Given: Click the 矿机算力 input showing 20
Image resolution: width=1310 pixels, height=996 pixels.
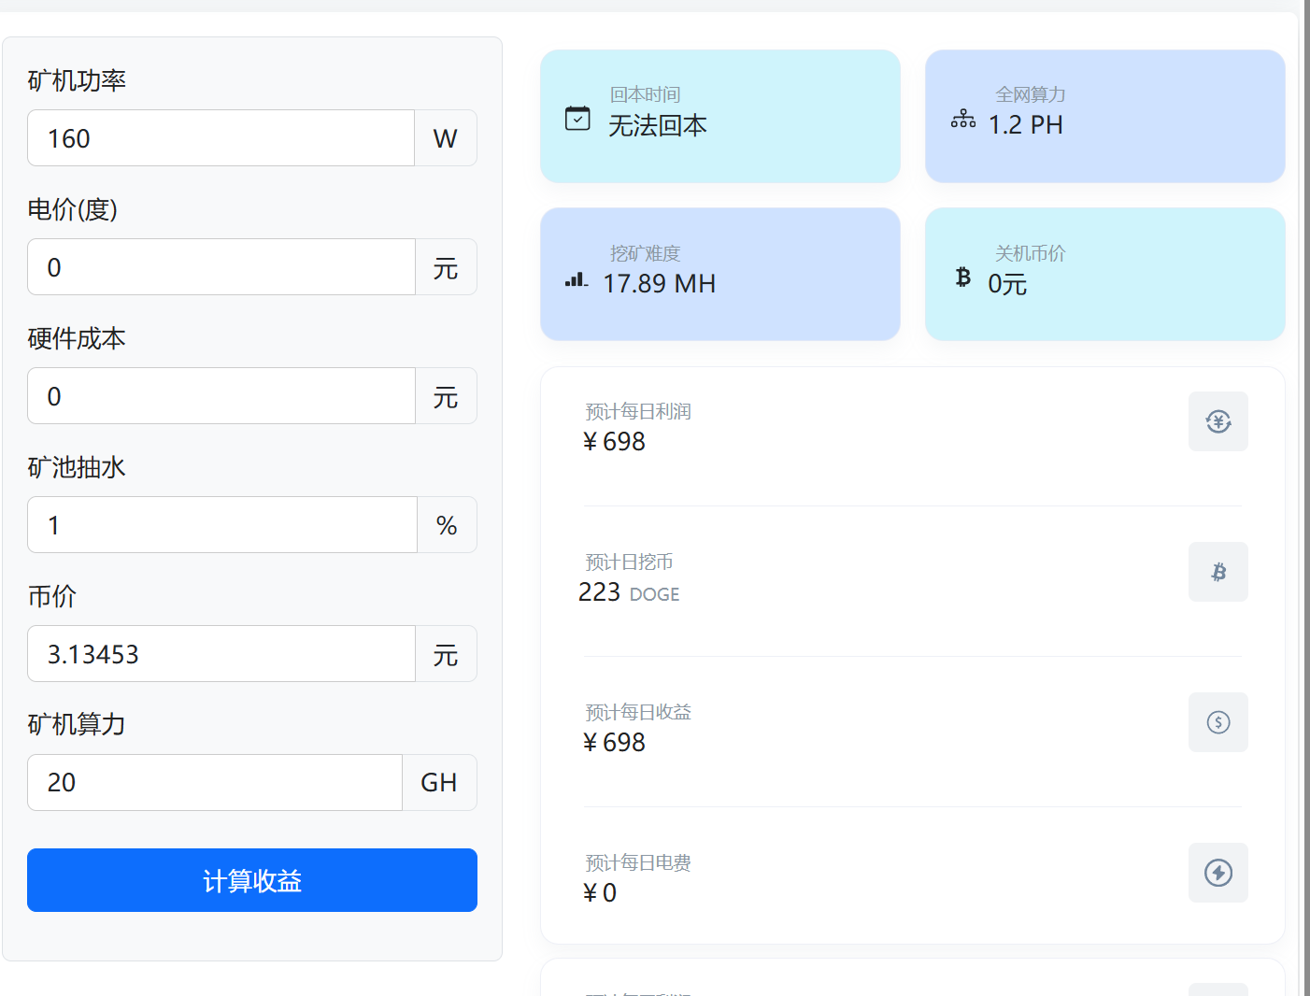Looking at the screenshot, I should pyautogui.click(x=214, y=783).
